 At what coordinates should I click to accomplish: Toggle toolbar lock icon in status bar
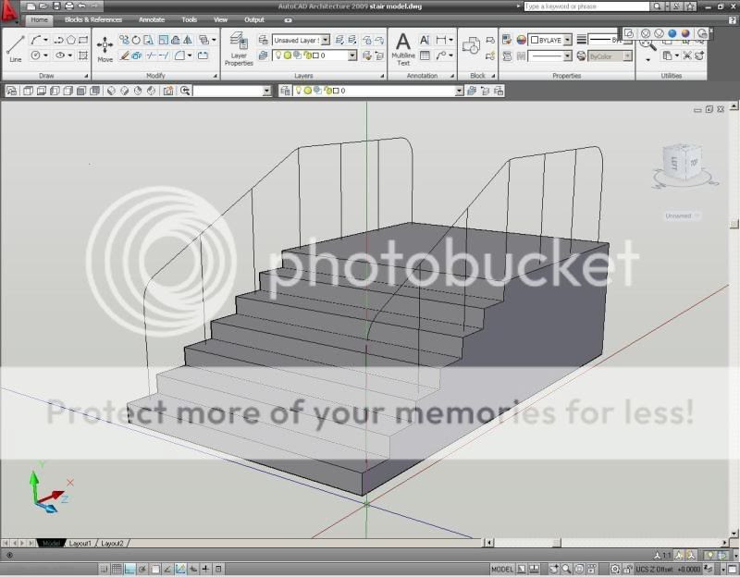click(628, 570)
